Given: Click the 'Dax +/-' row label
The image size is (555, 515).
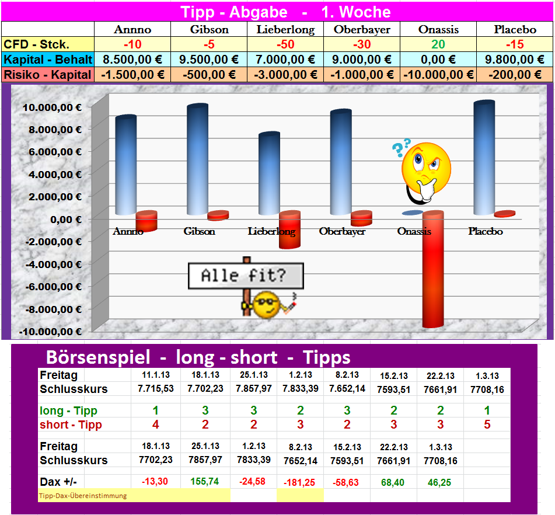Looking at the screenshot, I should [58, 482].
